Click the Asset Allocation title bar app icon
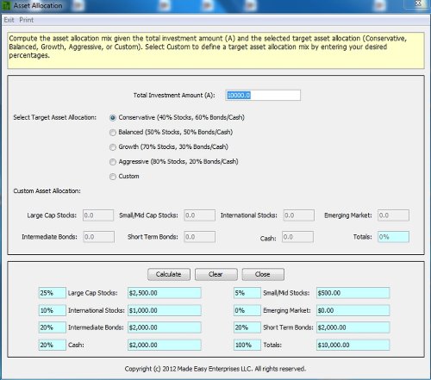The image size is (431, 380). click(6, 6)
